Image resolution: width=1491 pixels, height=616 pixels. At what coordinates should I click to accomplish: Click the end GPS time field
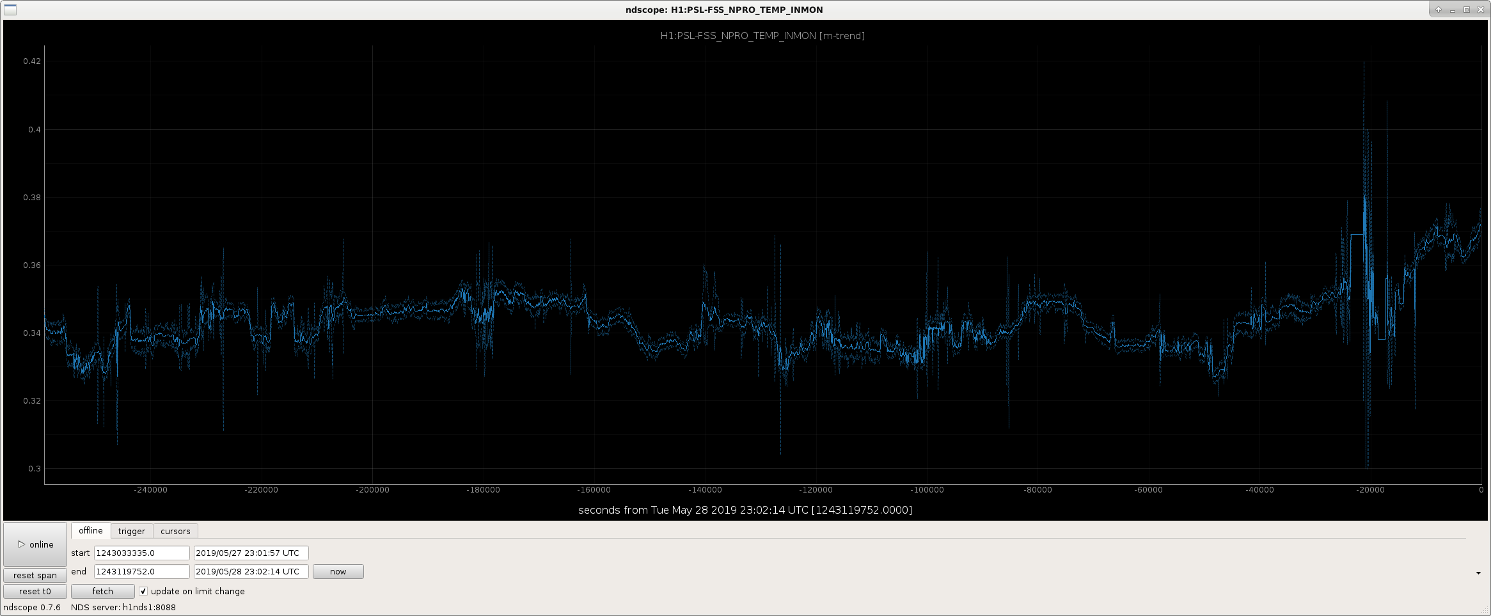pyautogui.click(x=141, y=571)
